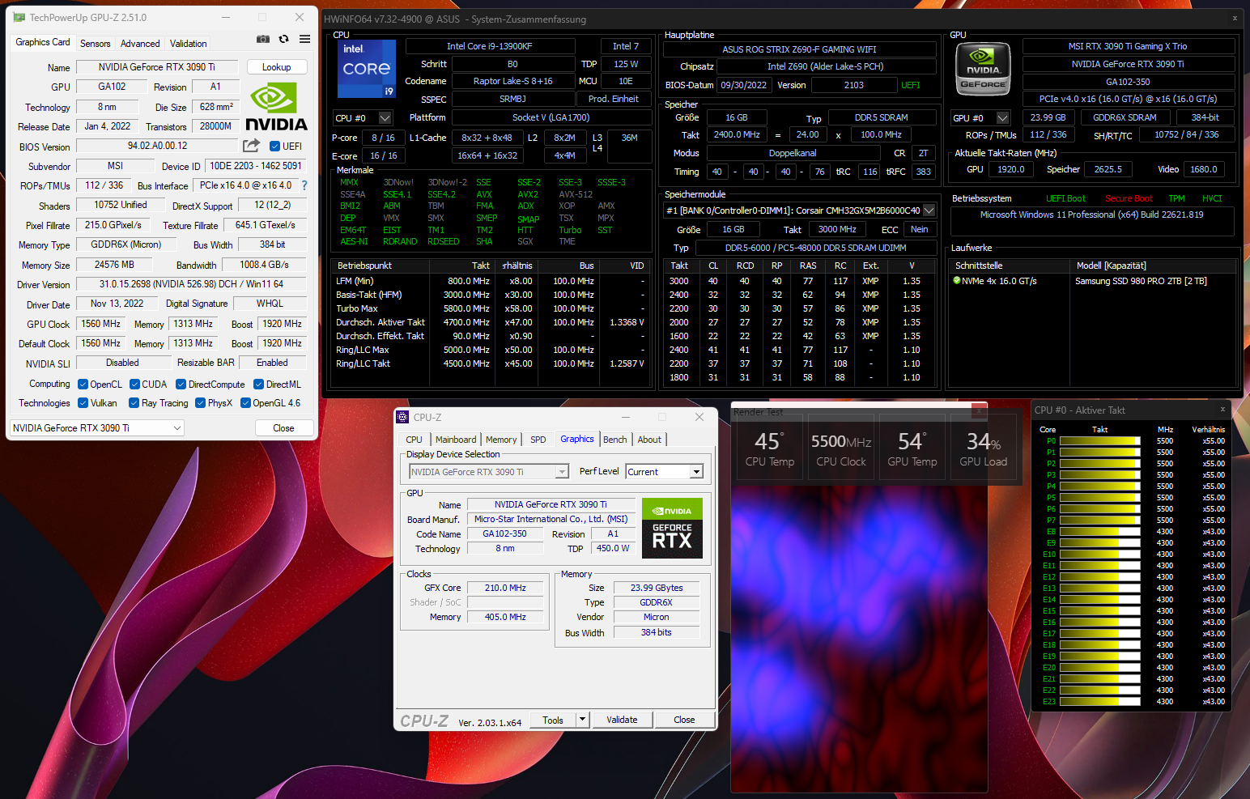Click the GPU-Z screenshot camera icon
Viewport: 1250px width, 799px height.
[263, 39]
